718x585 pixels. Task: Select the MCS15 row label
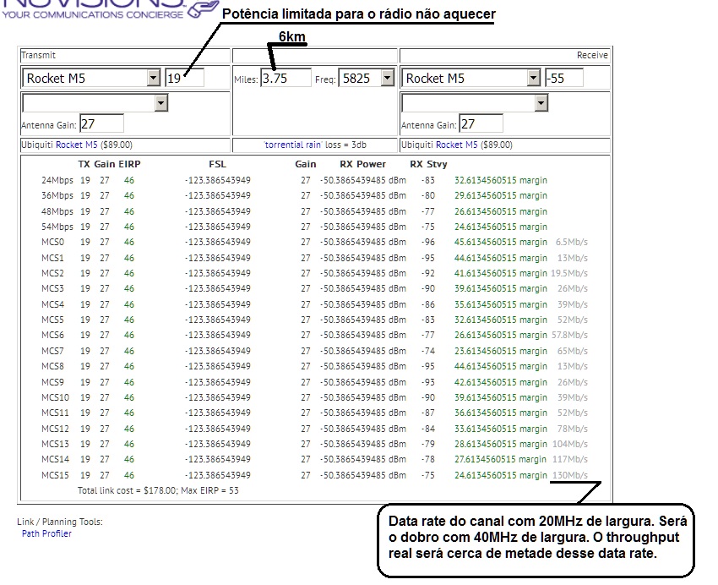coord(55,475)
